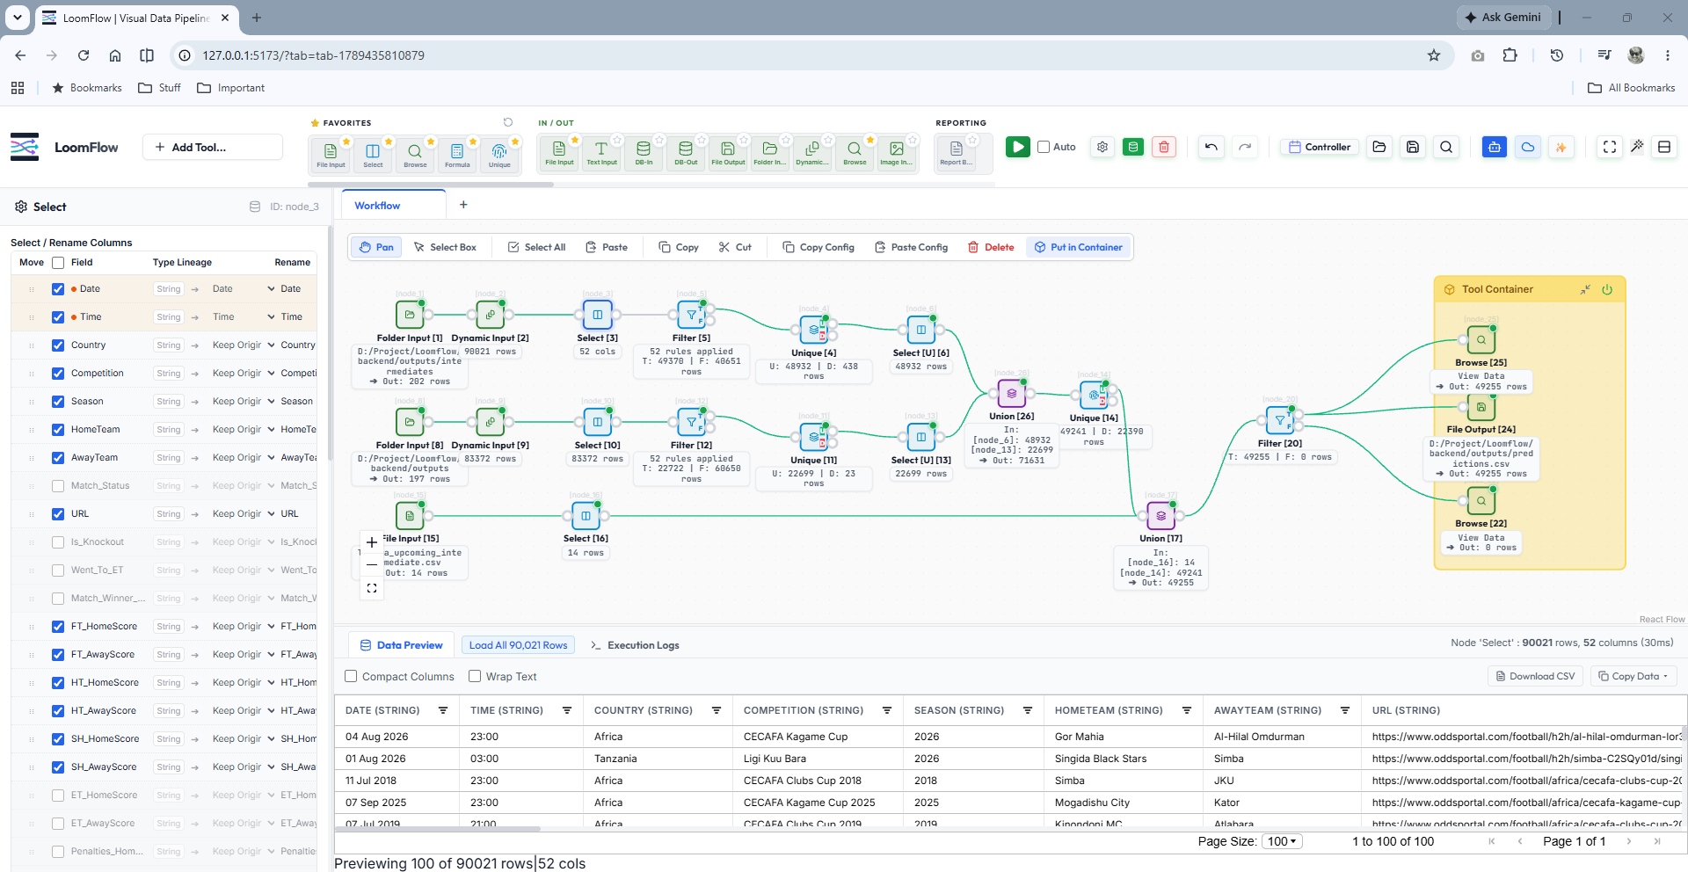Image resolution: width=1688 pixels, height=872 pixels.
Task: Select the Union [26] node on canvas
Action: [1011, 393]
